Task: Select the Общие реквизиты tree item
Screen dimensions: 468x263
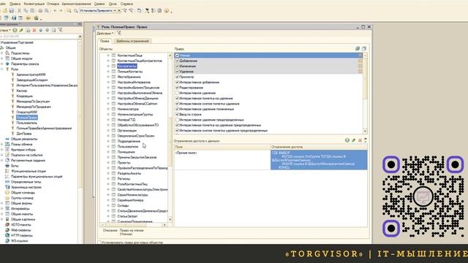Action: [x=24, y=139]
